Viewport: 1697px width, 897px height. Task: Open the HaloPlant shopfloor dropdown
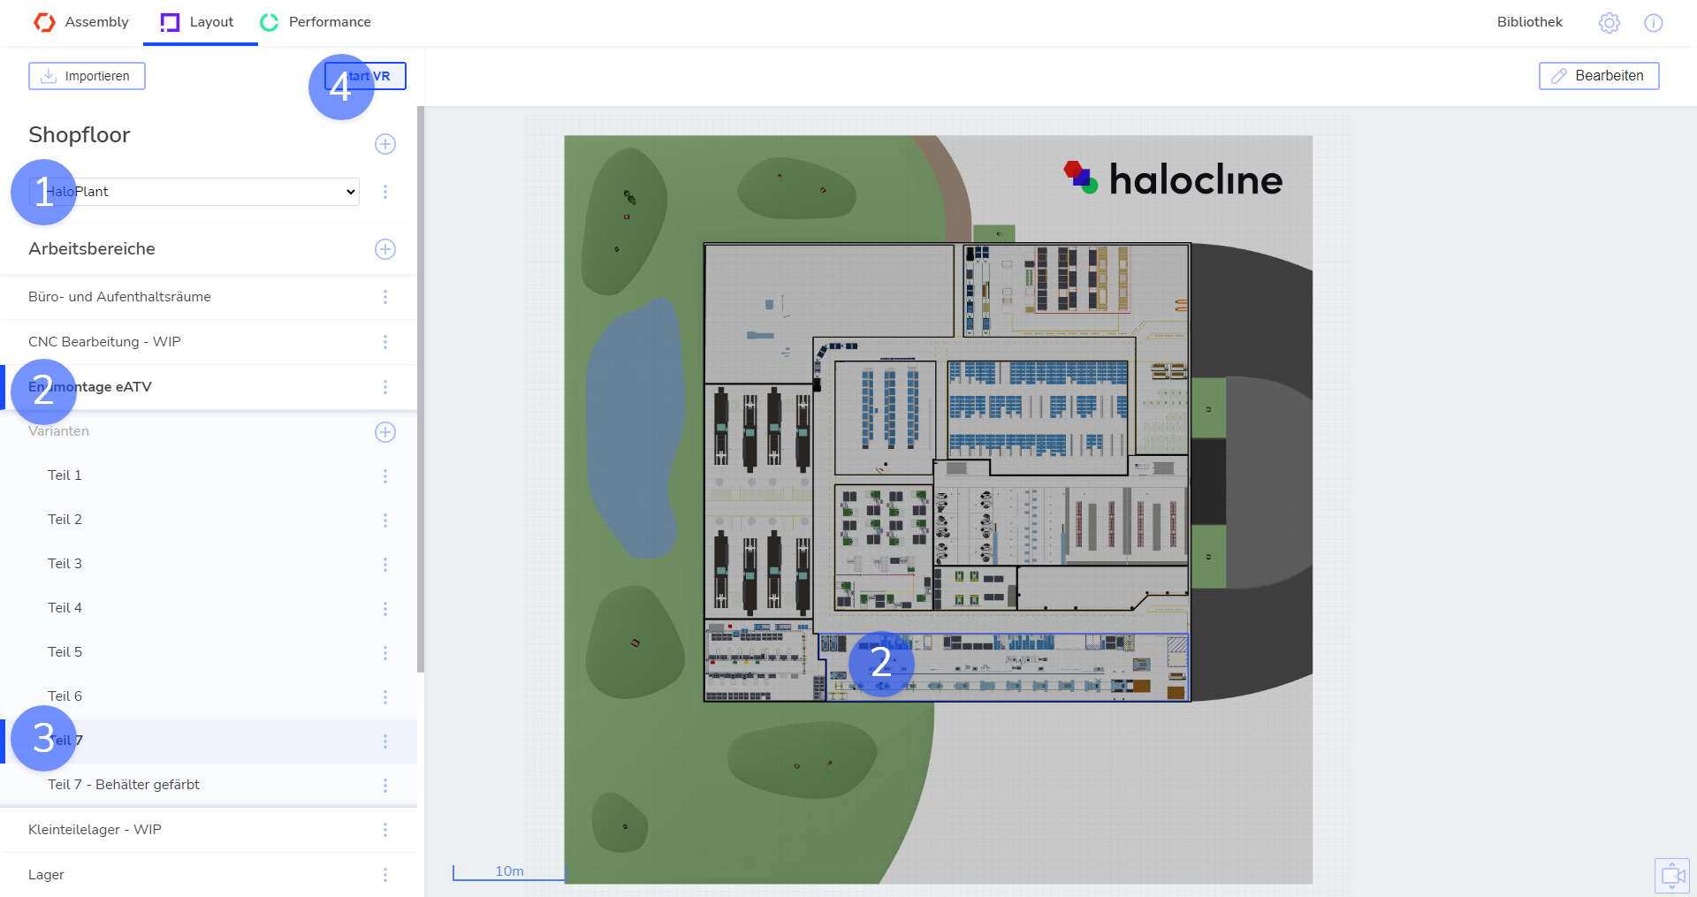[x=194, y=192]
